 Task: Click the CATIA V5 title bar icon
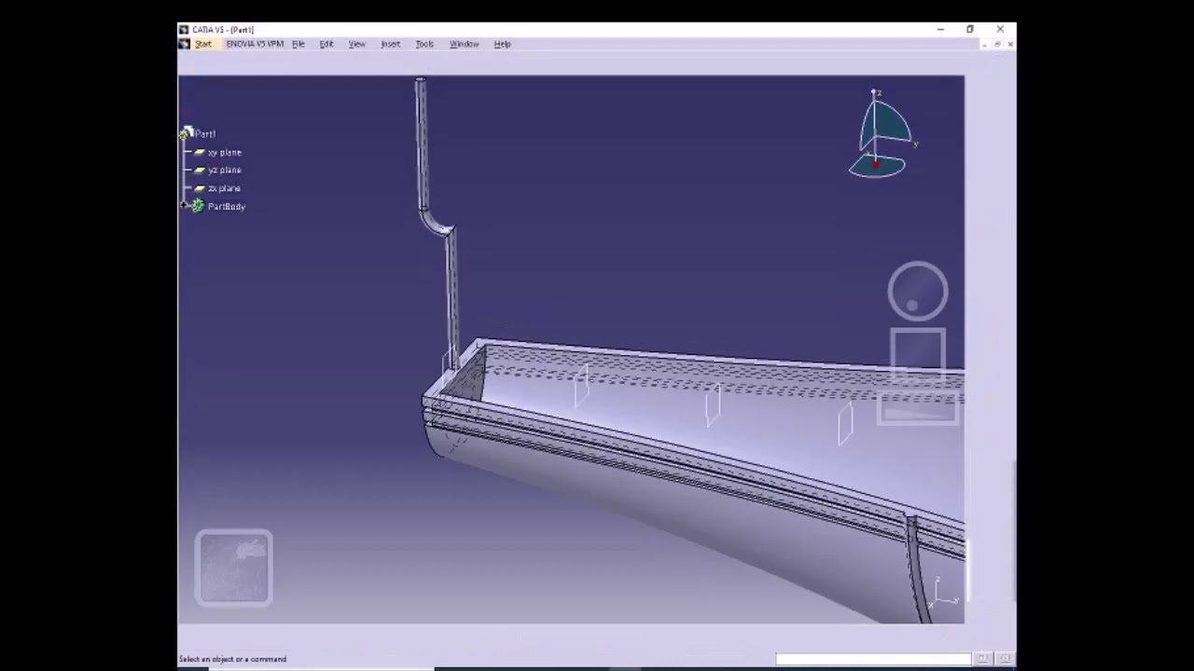click(184, 30)
